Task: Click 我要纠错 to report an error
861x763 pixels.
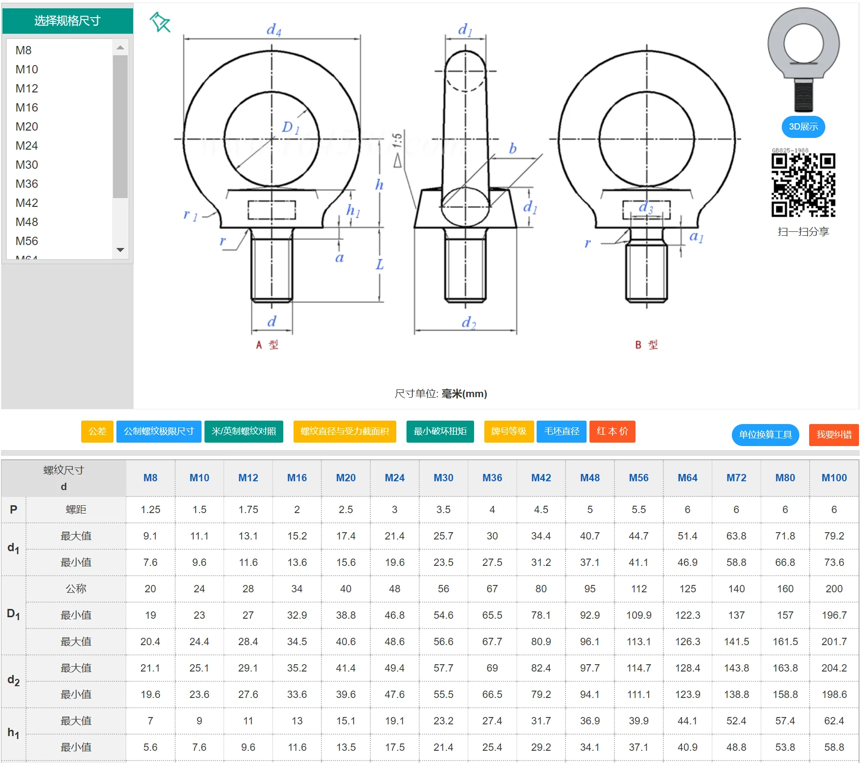Action: 834,435
